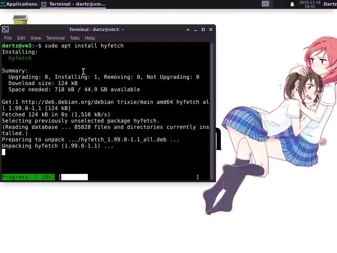Viewport: 337px width, 253px height.
Task: Click the green 'hyfetch' package name
Action: coord(20,58)
